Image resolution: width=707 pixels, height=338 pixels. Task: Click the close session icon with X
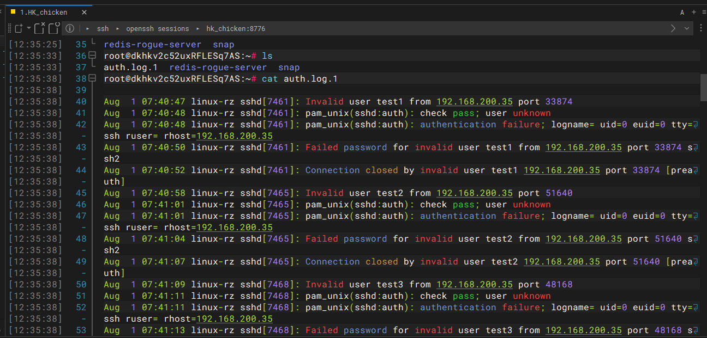click(39, 28)
